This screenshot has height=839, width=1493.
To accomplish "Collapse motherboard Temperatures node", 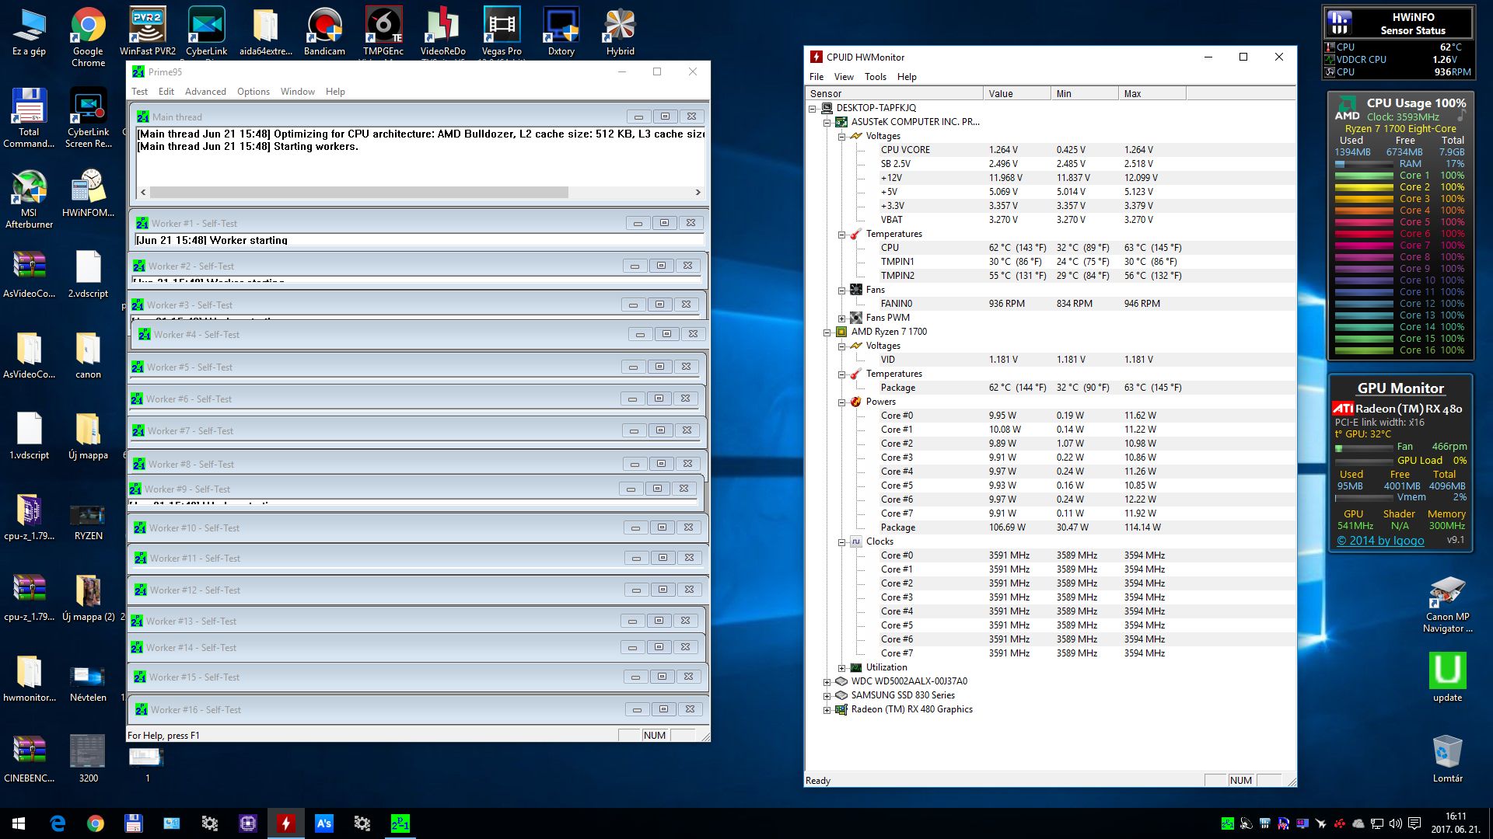I will pyautogui.click(x=841, y=235).
